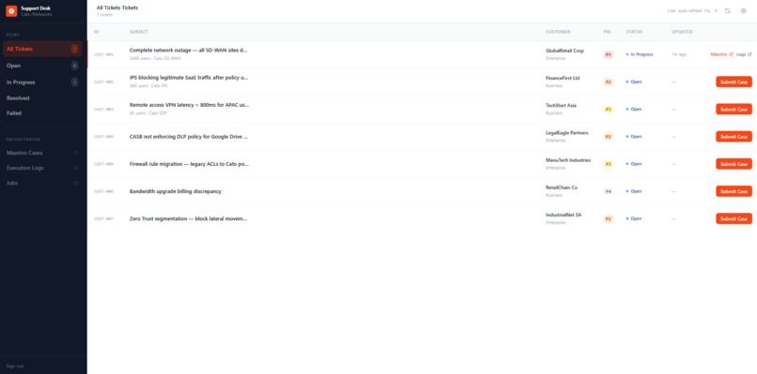
Task: Click the 'In Progress' status of GlobalRetail Corp
Action: pos(640,54)
